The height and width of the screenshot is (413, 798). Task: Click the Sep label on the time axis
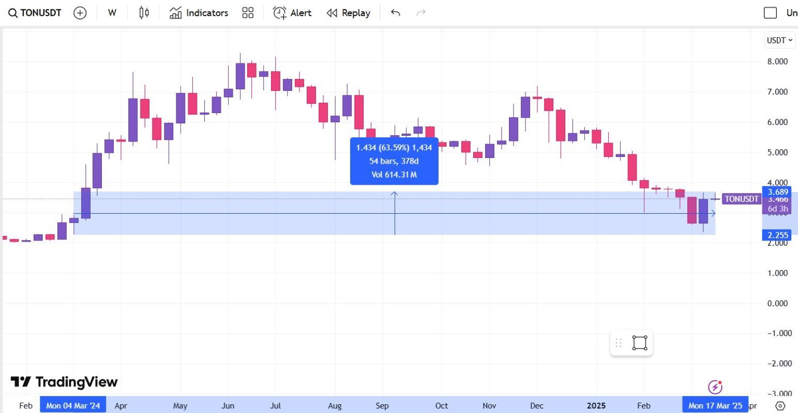click(382, 406)
